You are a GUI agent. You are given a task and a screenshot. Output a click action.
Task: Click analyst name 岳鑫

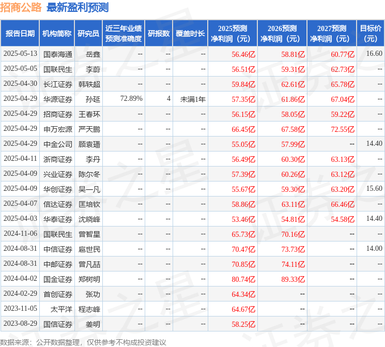(x=93, y=54)
